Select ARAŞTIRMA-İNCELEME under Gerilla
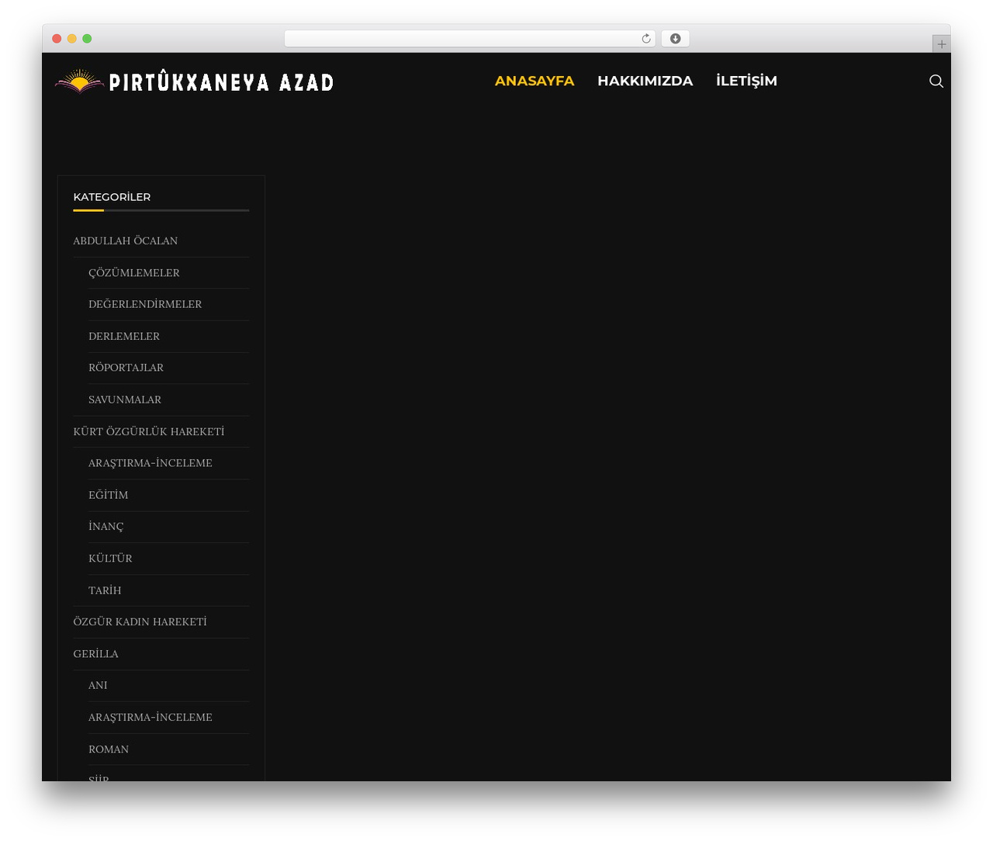Image resolution: width=993 pixels, height=841 pixels. (x=151, y=717)
